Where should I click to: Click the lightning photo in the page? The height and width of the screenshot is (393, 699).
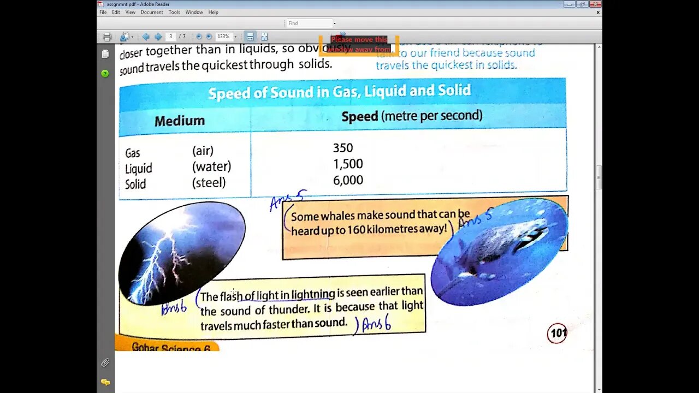pos(182,253)
